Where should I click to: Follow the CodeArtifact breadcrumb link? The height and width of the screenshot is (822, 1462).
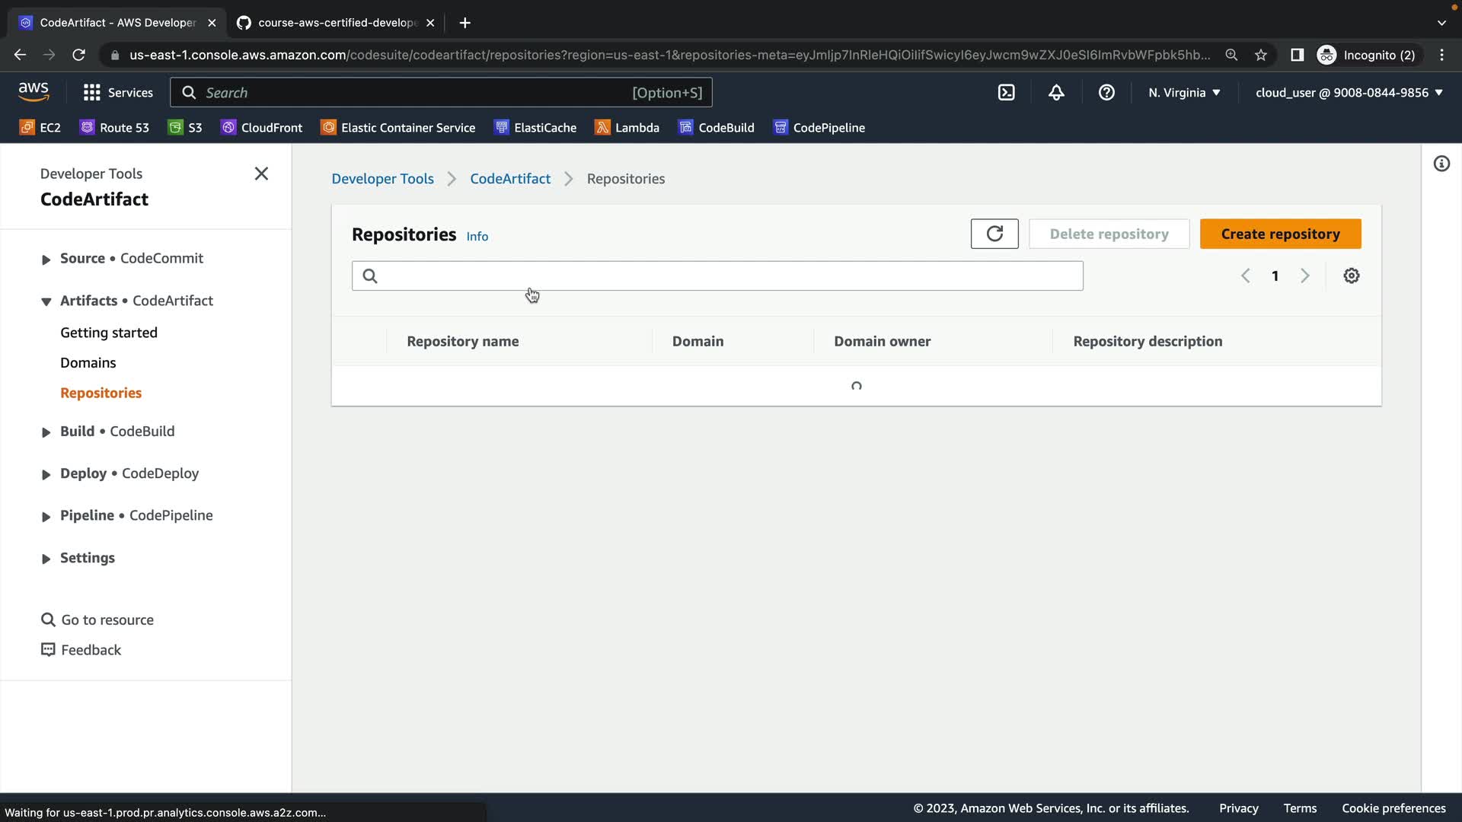(x=509, y=178)
